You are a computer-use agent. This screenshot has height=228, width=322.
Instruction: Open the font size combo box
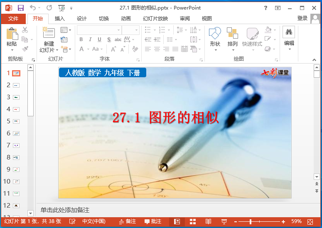coord(130,30)
